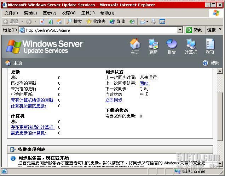The image size is (225, 176).
Task: Click the scrollbar up arrow
Action: coord(220,71)
